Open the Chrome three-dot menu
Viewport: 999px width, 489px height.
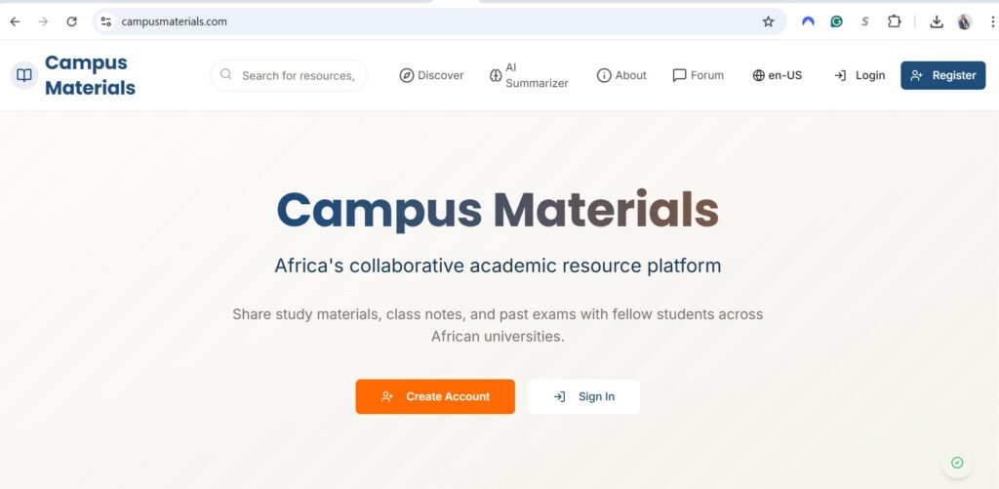coord(991,21)
